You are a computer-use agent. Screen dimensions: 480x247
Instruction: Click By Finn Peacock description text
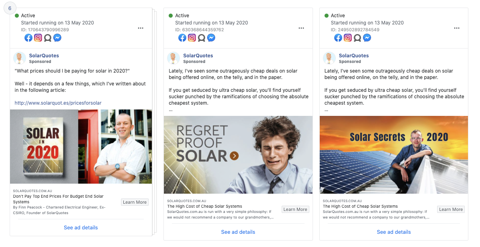click(59, 210)
